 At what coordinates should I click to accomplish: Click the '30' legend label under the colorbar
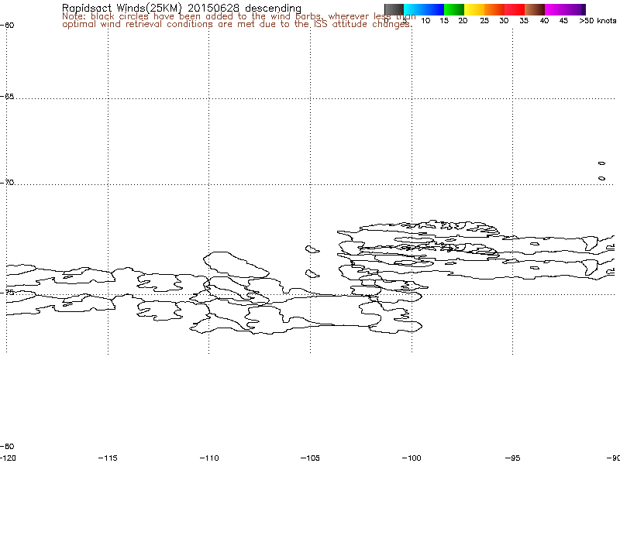(x=504, y=21)
